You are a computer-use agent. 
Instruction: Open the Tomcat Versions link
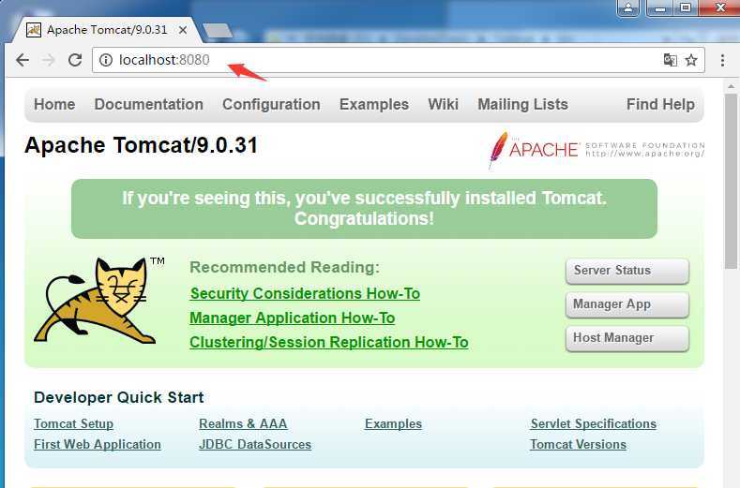[578, 445]
